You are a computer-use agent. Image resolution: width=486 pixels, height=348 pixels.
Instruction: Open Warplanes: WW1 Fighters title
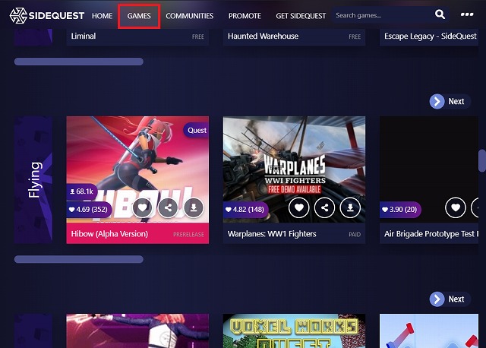click(272, 234)
